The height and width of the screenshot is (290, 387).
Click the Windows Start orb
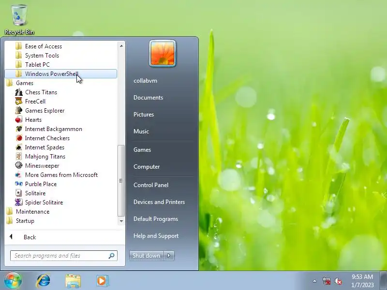coord(13,280)
